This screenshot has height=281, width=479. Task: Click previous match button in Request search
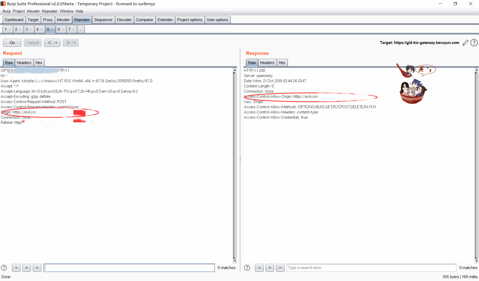pyautogui.click(x=16, y=267)
